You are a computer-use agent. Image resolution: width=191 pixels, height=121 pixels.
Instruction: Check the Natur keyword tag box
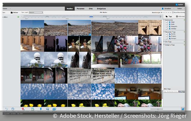tap(166, 22)
